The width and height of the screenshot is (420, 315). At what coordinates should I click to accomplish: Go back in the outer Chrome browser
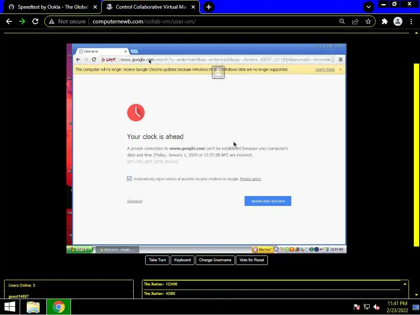click(x=9, y=21)
